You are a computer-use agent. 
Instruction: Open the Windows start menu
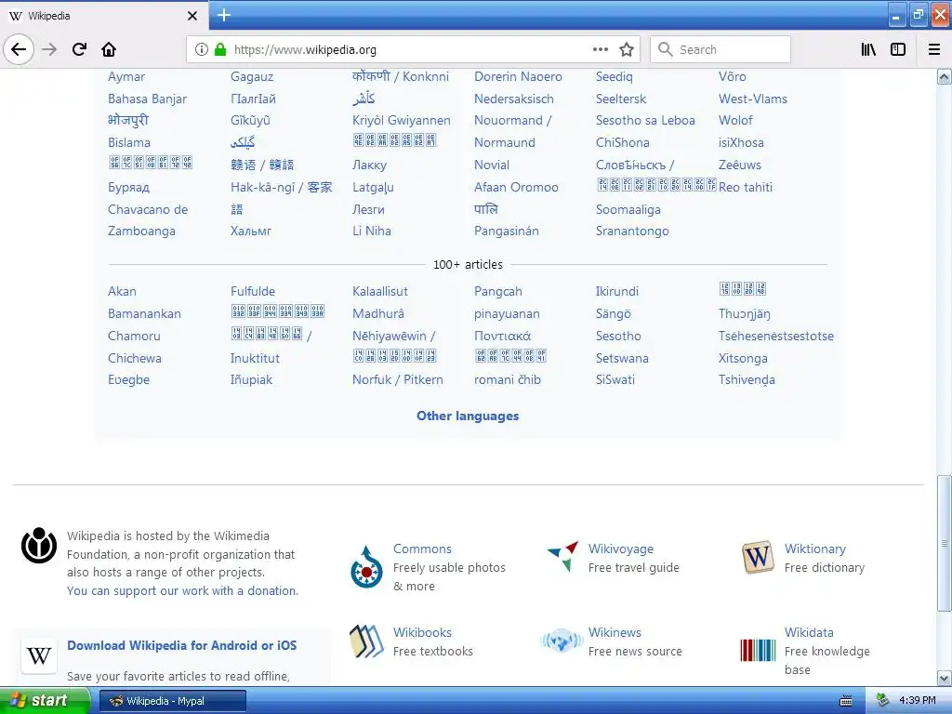pos(45,701)
